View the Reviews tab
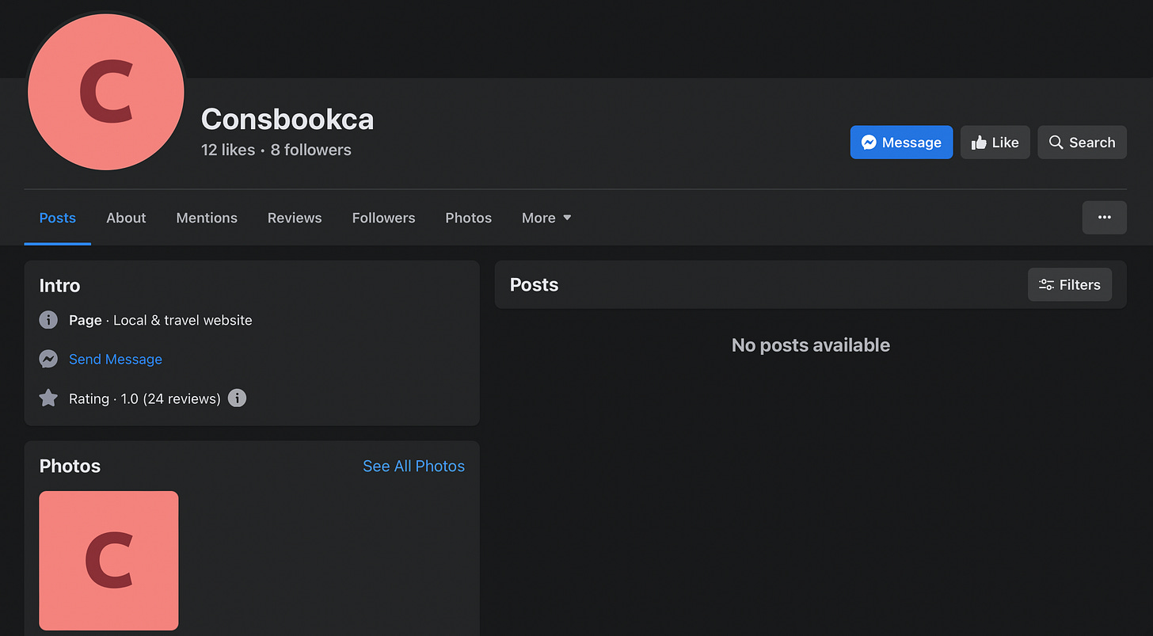The height and width of the screenshot is (636, 1153). pyautogui.click(x=295, y=218)
